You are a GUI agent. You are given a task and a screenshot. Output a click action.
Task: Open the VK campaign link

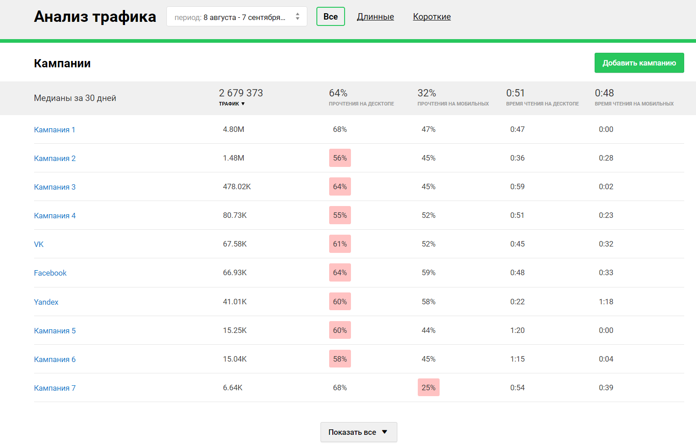tap(39, 244)
